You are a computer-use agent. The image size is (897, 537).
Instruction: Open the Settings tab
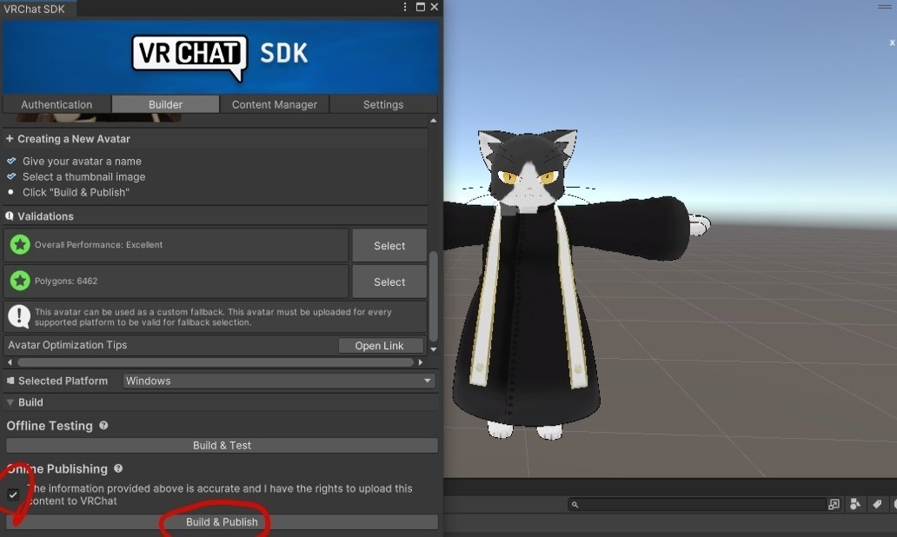tap(383, 104)
